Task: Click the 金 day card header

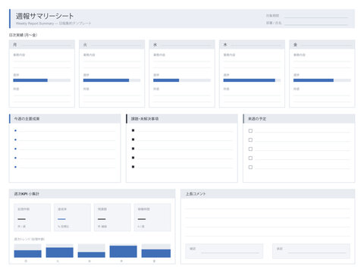Action: (x=322, y=45)
